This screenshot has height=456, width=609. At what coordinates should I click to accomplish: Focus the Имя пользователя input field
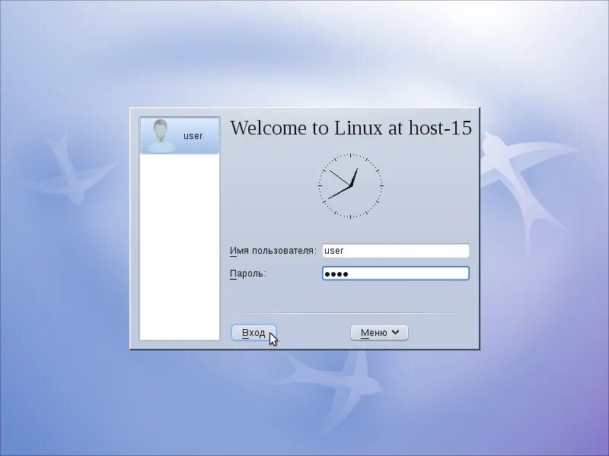tap(395, 251)
